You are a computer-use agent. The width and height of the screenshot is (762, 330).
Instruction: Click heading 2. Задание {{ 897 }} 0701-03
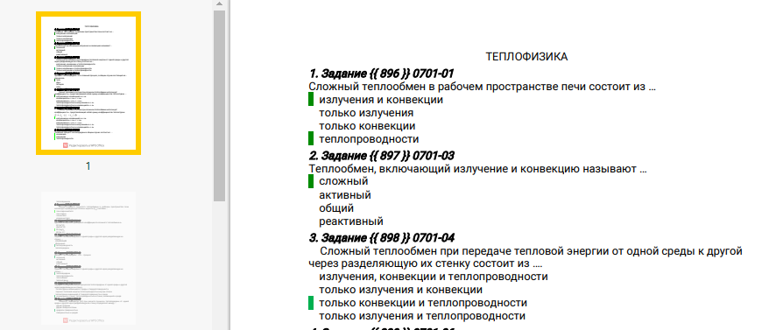pos(382,156)
